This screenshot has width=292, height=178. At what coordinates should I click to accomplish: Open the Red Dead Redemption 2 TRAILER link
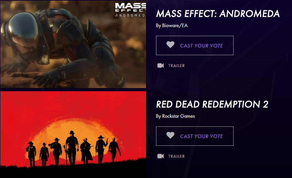point(176,156)
